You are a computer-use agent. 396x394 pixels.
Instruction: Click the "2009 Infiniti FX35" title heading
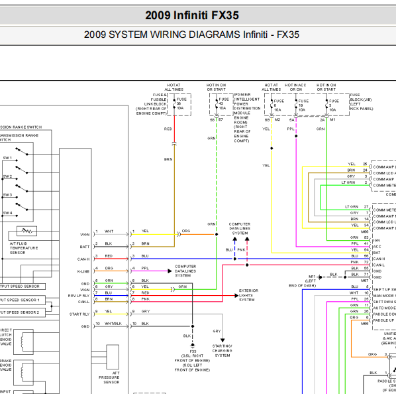pyautogui.click(x=192, y=15)
